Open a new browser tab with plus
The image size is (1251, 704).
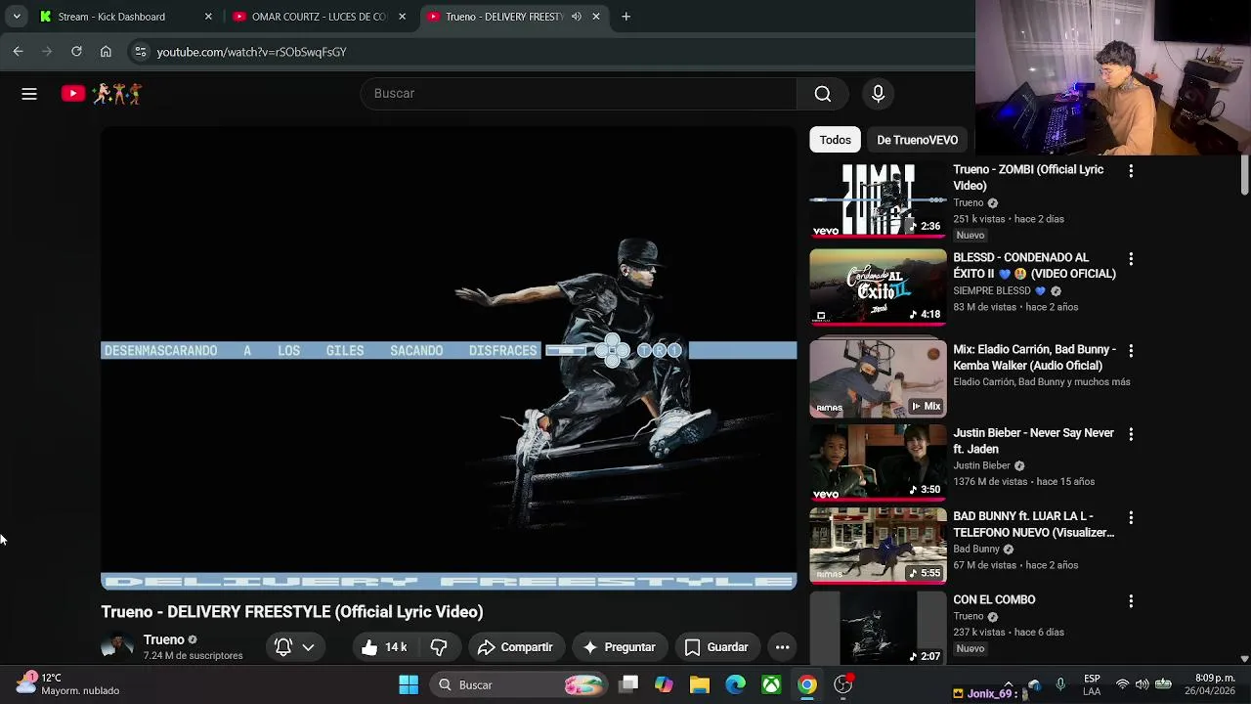[x=625, y=17]
